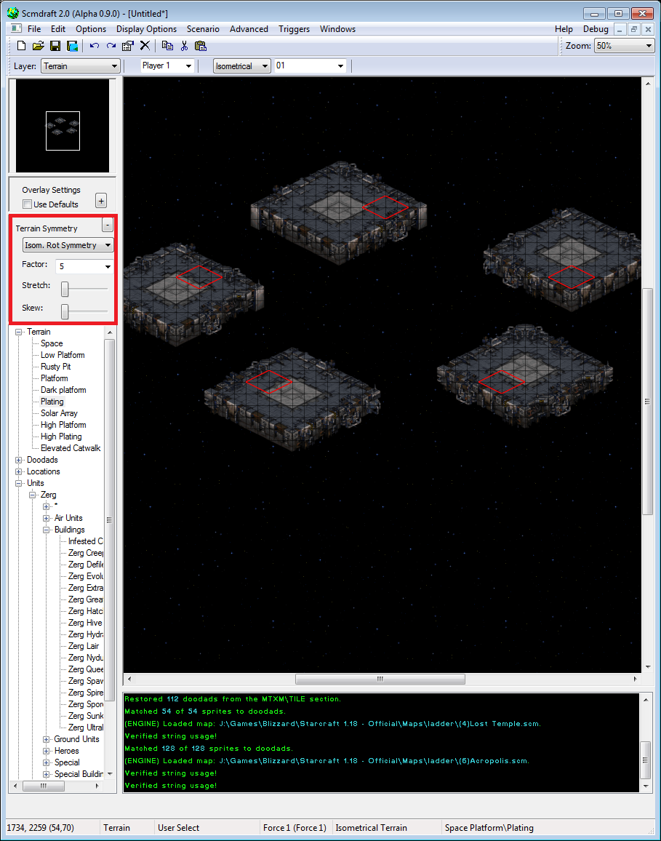Image resolution: width=661 pixels, height=841 pixels.
Task: Open the Layer dropdown showing Terrain
Action: 80,66
